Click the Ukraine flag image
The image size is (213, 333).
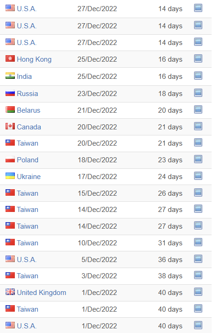point(10,176)
